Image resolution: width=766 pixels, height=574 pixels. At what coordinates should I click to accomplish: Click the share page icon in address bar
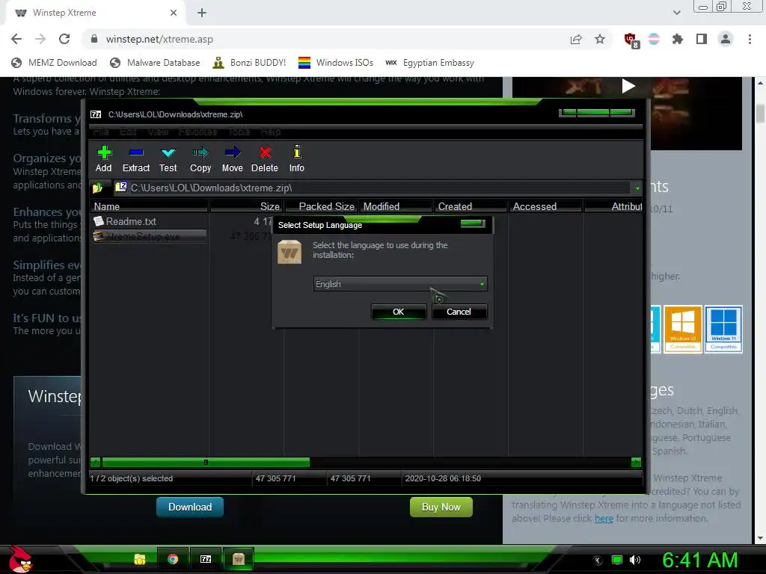point(576,39)
